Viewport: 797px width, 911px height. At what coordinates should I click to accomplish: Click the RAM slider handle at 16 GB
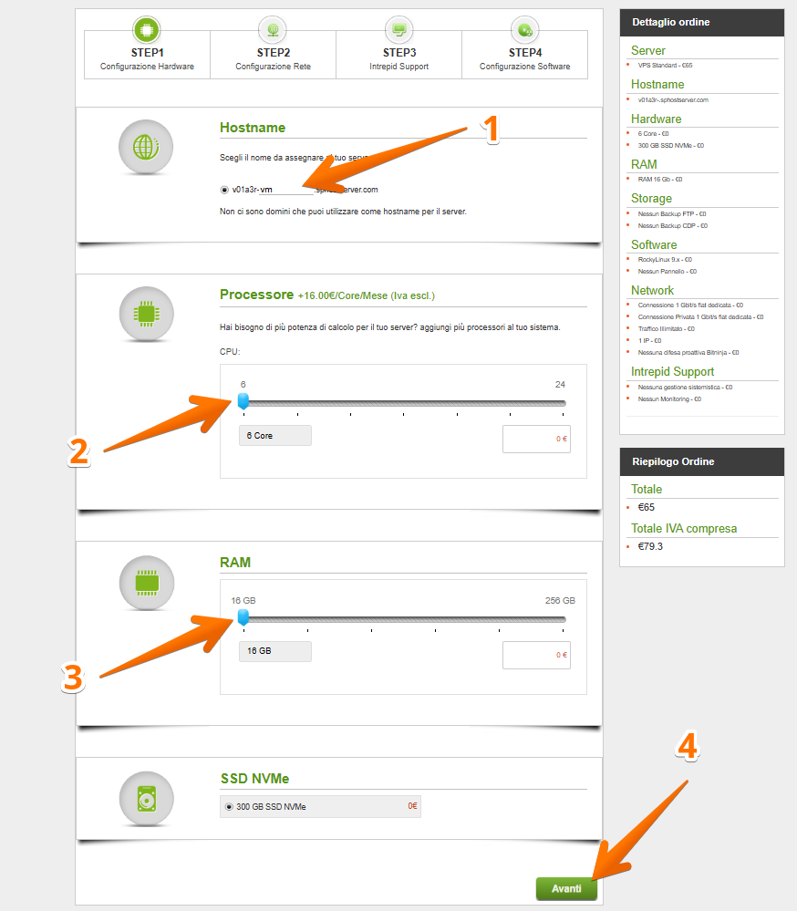click(243, 617)
